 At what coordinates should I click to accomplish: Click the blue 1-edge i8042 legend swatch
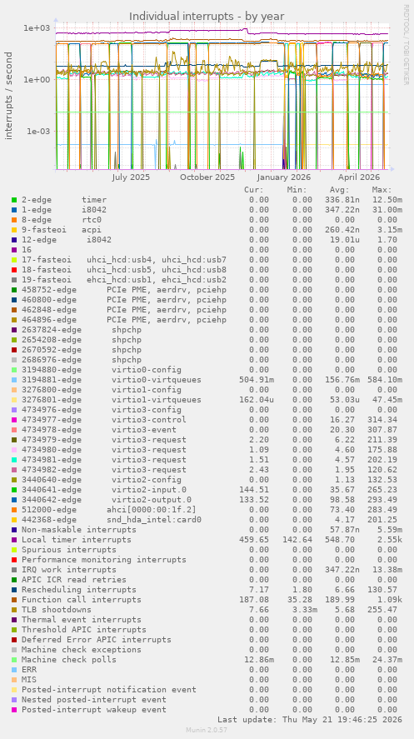(x=14, y=210)
